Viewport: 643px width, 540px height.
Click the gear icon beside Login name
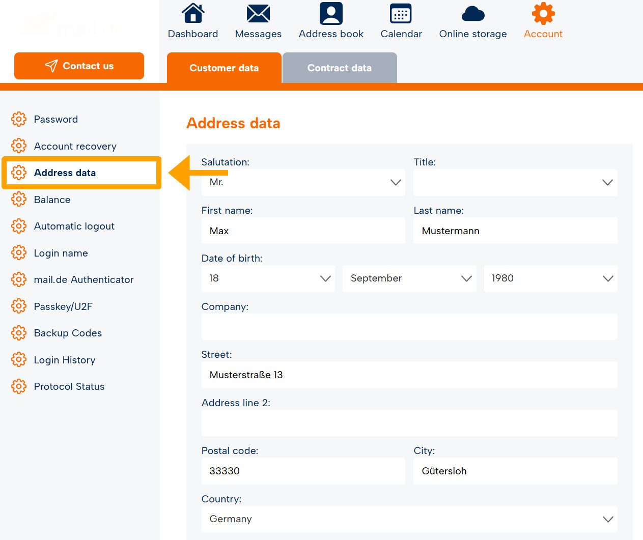point(19,253)
